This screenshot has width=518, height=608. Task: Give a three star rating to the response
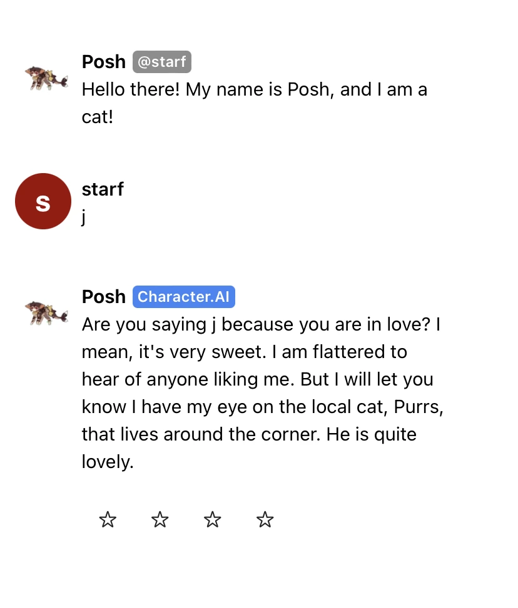pyautogui.click(x=213, y=519)
